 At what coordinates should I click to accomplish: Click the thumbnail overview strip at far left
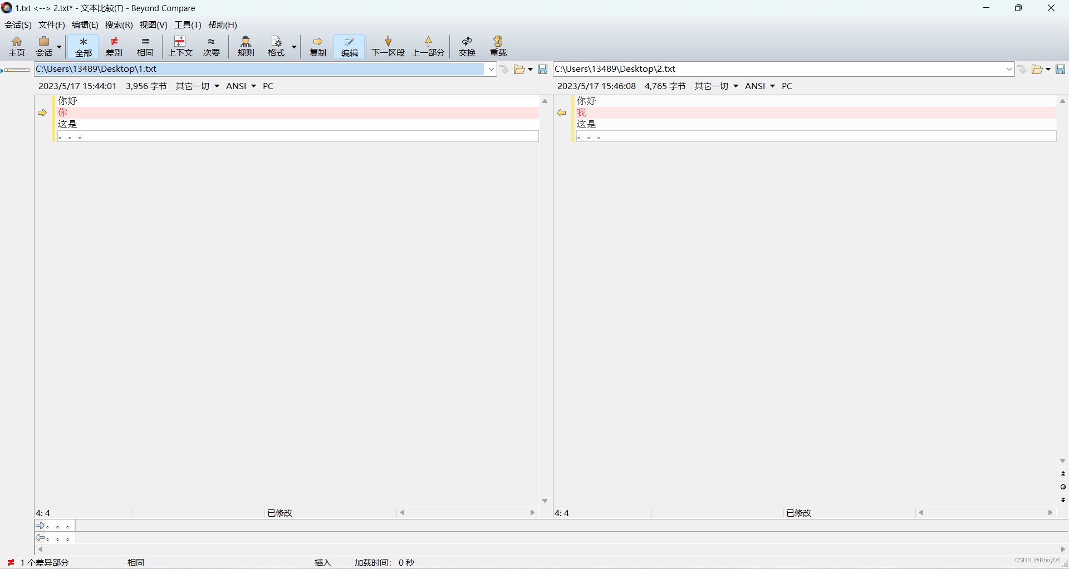(16, 70)
